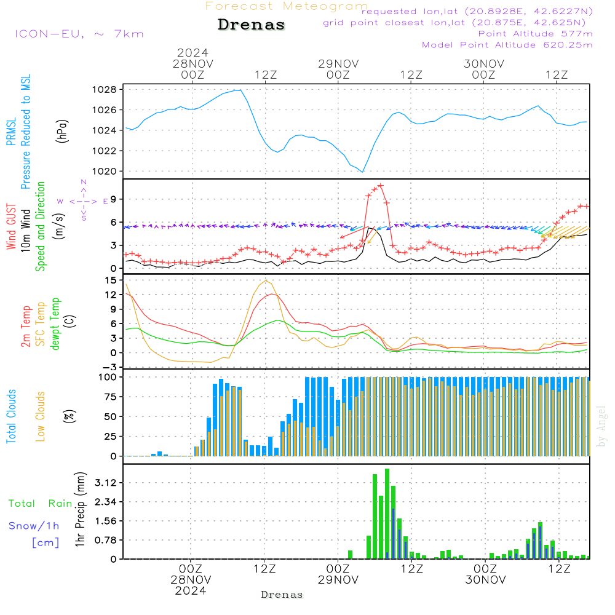Click the 'dewpt Temp' axis label

click(55, 323)
